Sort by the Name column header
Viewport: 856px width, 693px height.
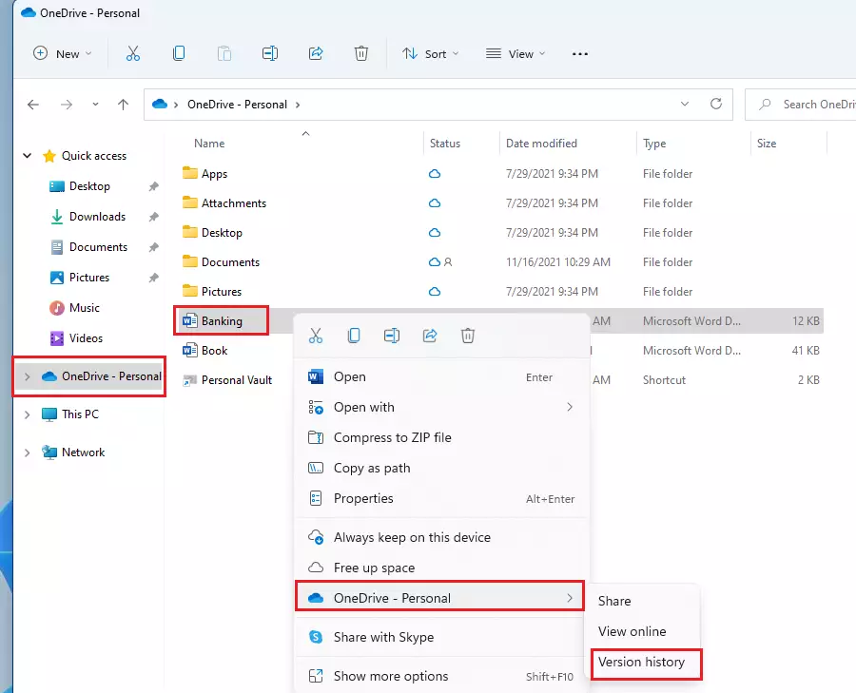tap(209, 144)
